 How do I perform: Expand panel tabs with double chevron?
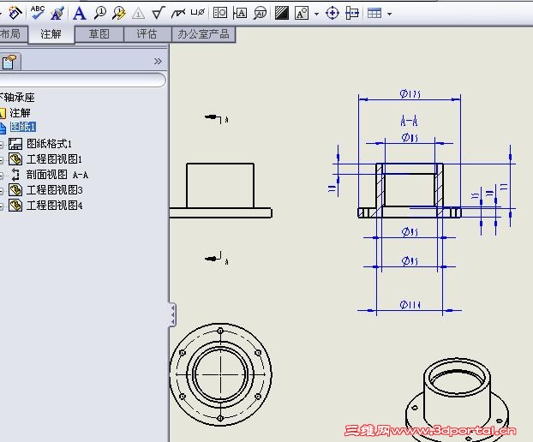[x=158, y=62]
